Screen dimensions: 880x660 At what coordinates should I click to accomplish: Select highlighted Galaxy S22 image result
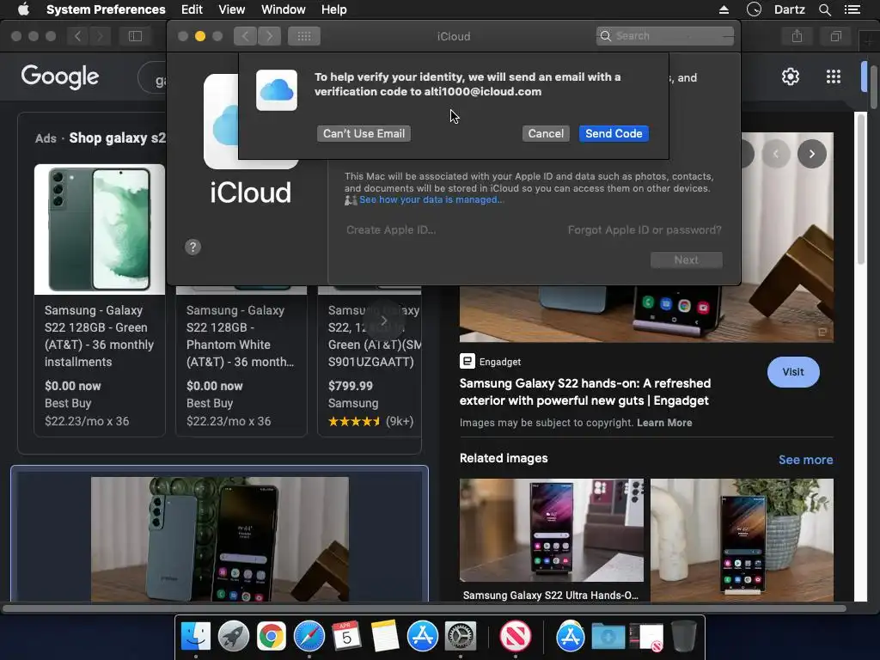(219, 535)
